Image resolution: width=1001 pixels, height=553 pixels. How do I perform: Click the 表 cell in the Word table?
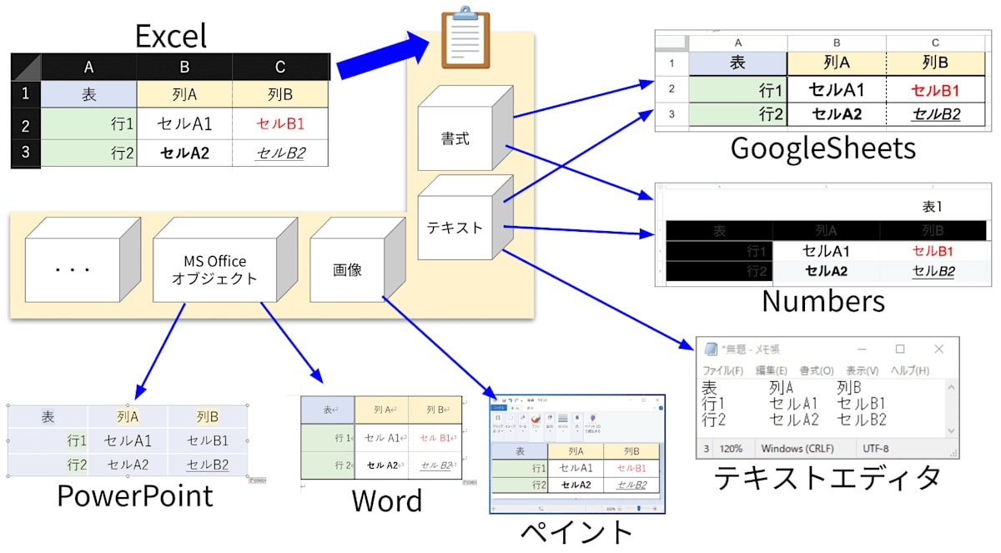(328, 410)
